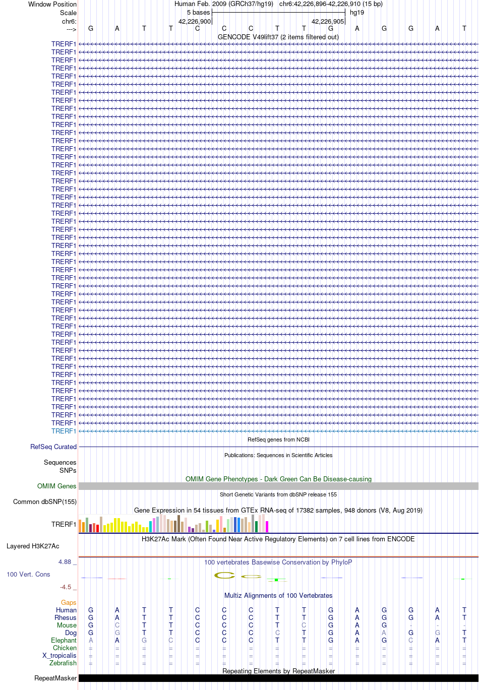The image size is (479, 690).
Task: Click the 100 Vert. Cons label
Action: pos(28,574)
